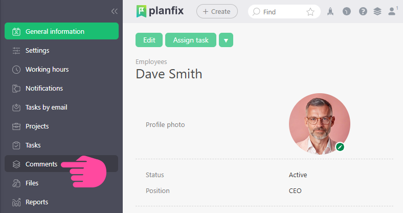This screenshot has height=213, width=403.
Task: Open the Files section
Action: pos(32,183)
